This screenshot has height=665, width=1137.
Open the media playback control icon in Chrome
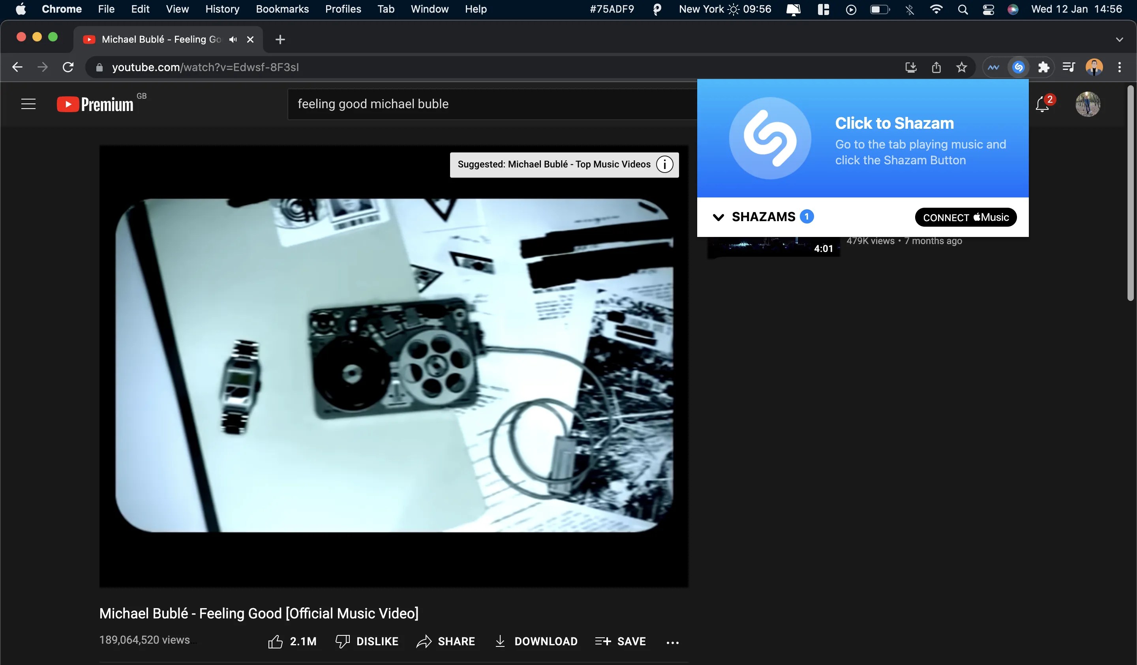tap(1069, 67)
